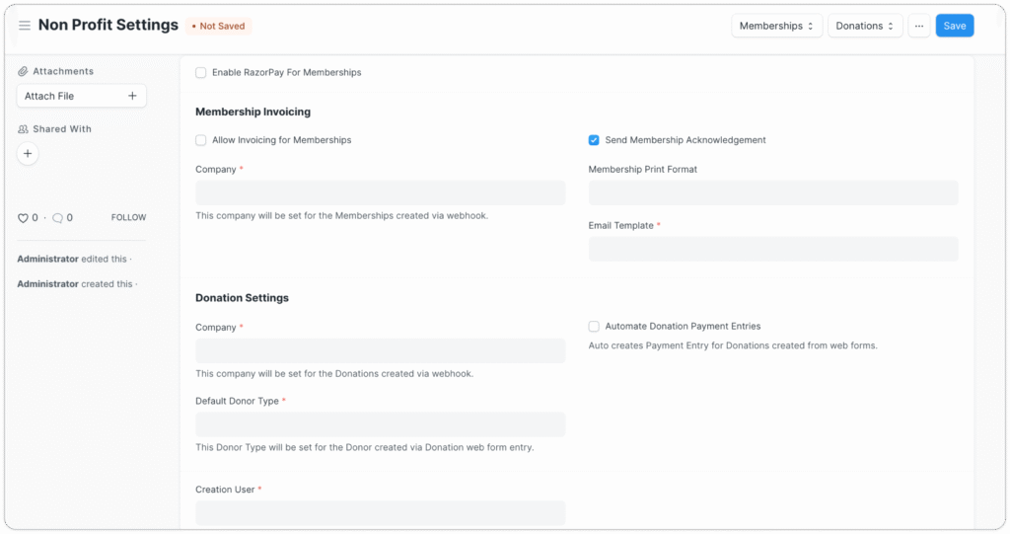The image size is (1010, 534).
Task: Open the Membership Print Format field
Action: click(x=772, y=192)
